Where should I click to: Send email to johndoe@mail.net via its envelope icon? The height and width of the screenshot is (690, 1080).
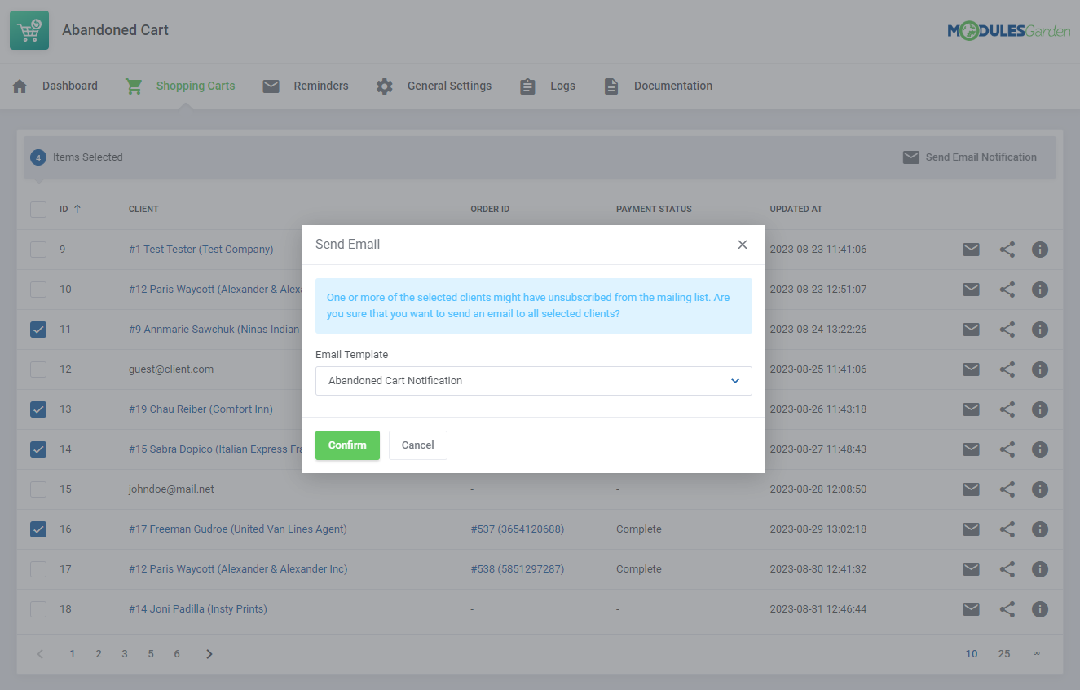point(971,489)
